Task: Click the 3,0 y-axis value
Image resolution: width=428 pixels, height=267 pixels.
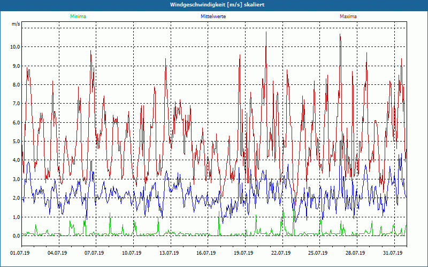Action: [x=16, y=179]
